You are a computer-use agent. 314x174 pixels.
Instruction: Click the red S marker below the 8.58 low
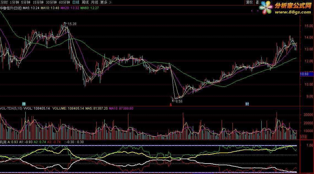pyautogui.click(x=170, y=105)
